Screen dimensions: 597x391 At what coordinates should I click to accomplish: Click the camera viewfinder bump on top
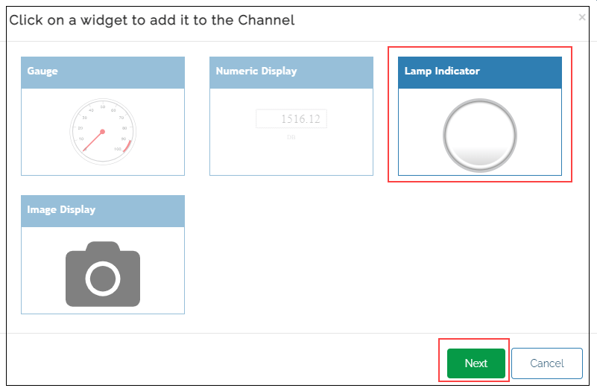point(103,247)
